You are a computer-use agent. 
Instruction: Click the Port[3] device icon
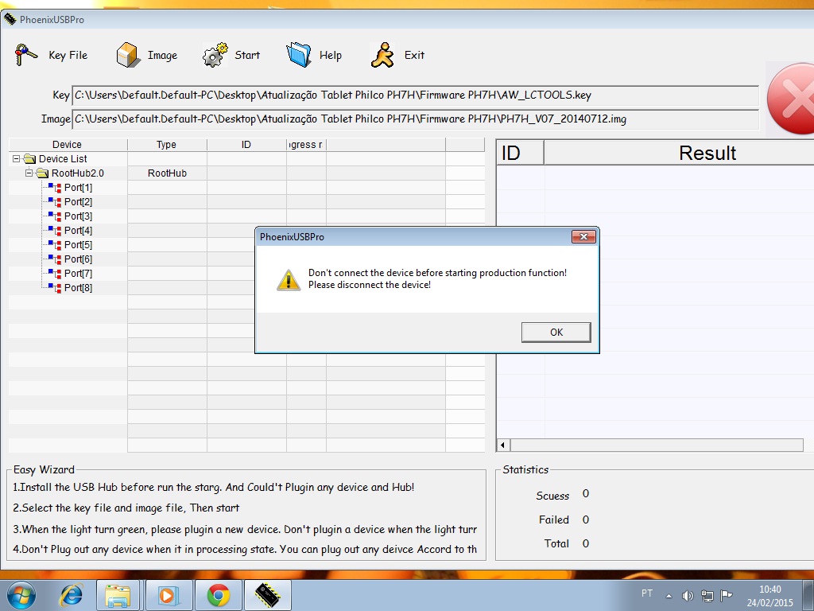point(55,216)
